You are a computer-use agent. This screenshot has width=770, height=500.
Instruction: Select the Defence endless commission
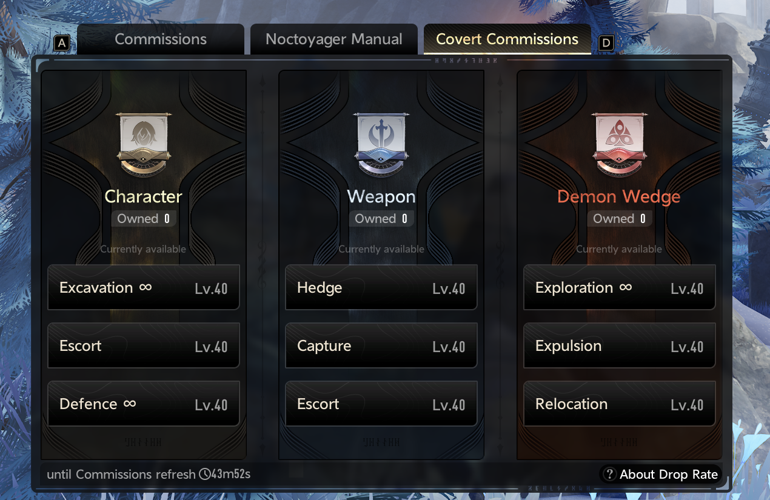[144, 404]
